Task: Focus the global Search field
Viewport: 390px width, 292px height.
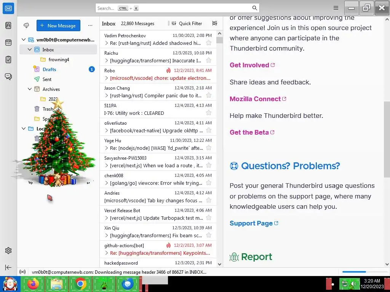Action: coord(177,8)
